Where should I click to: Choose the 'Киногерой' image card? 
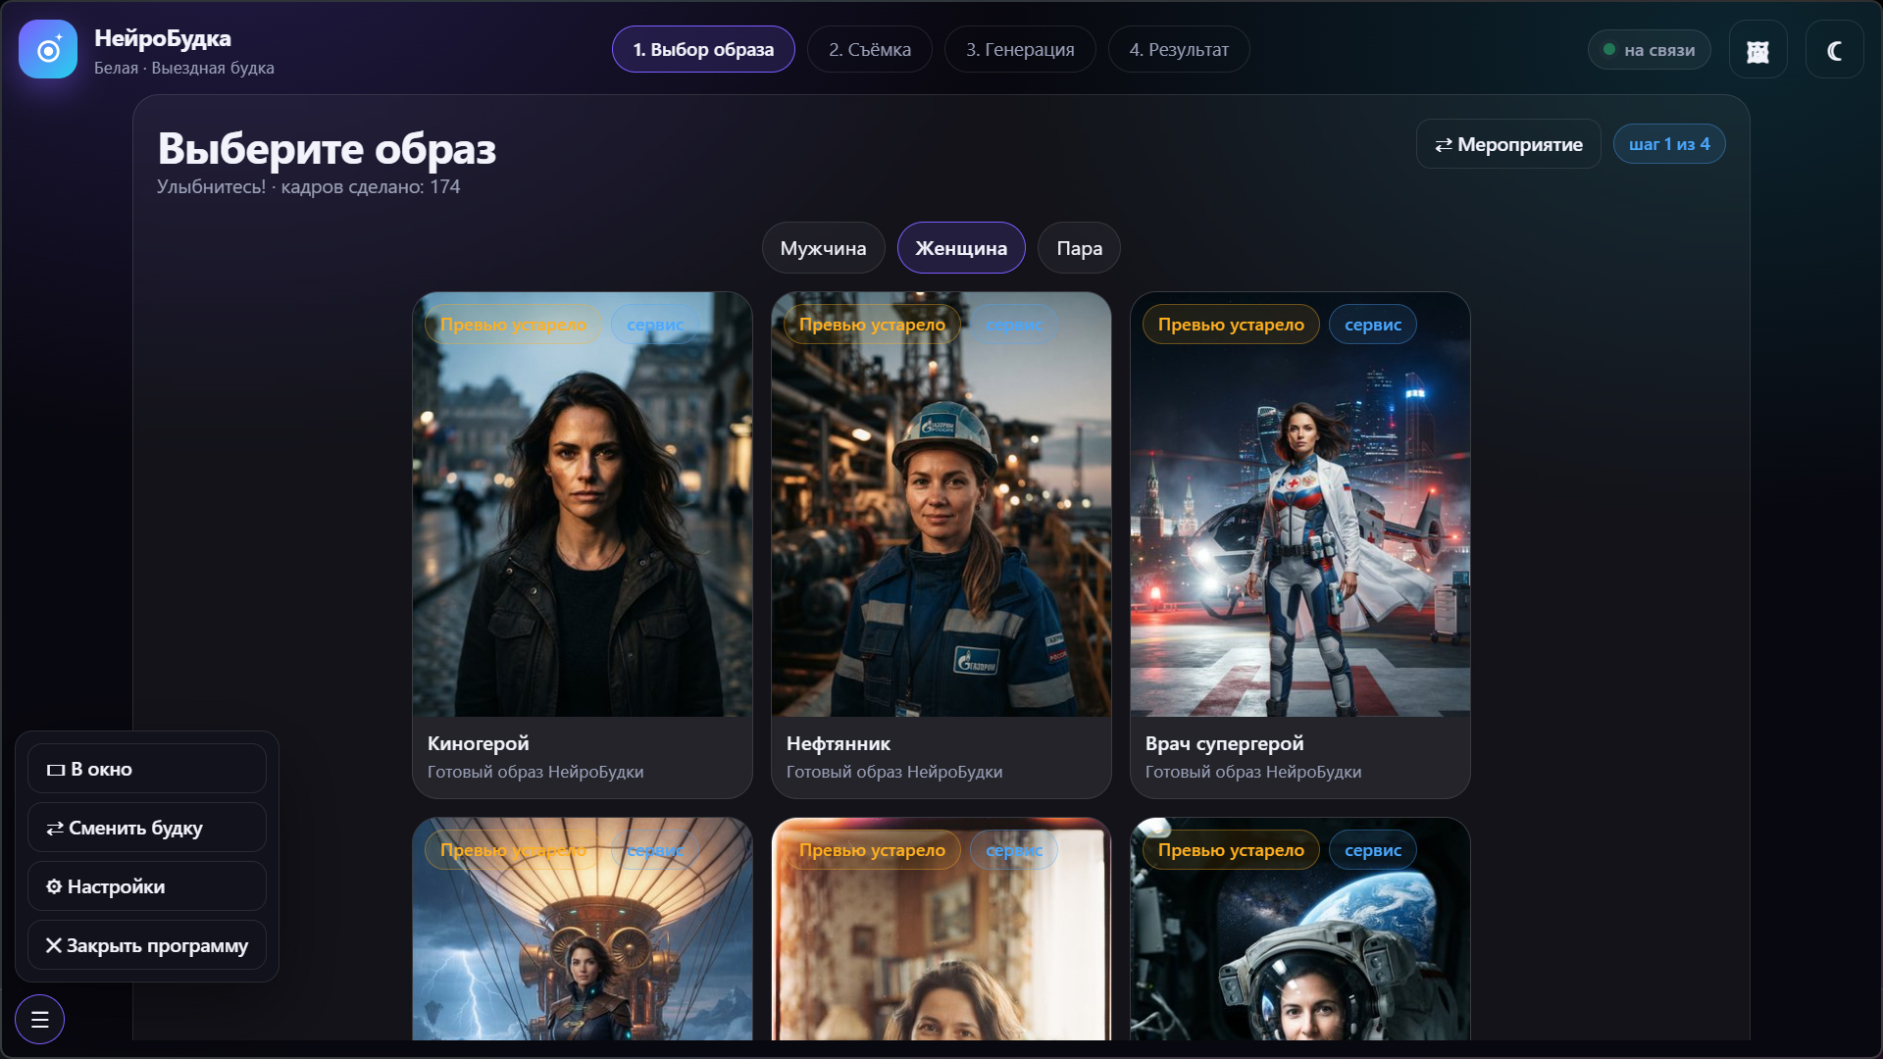click(x=583, y=544)
